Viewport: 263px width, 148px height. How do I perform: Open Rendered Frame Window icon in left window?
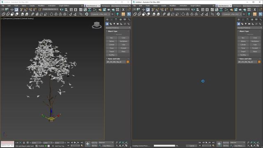(x=104, y=10)
